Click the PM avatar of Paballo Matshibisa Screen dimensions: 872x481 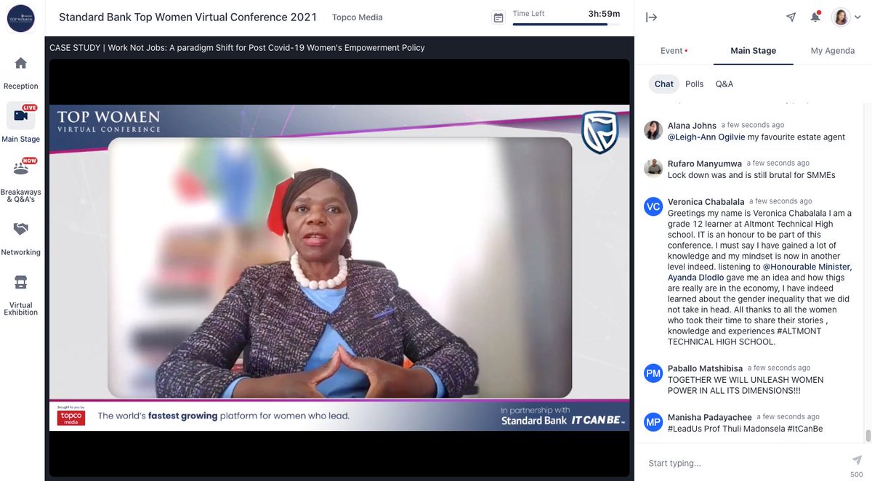(653, 373)
